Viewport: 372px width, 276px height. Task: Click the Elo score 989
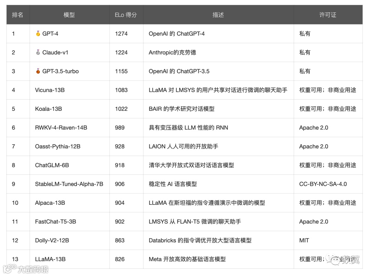pos(120,128)
